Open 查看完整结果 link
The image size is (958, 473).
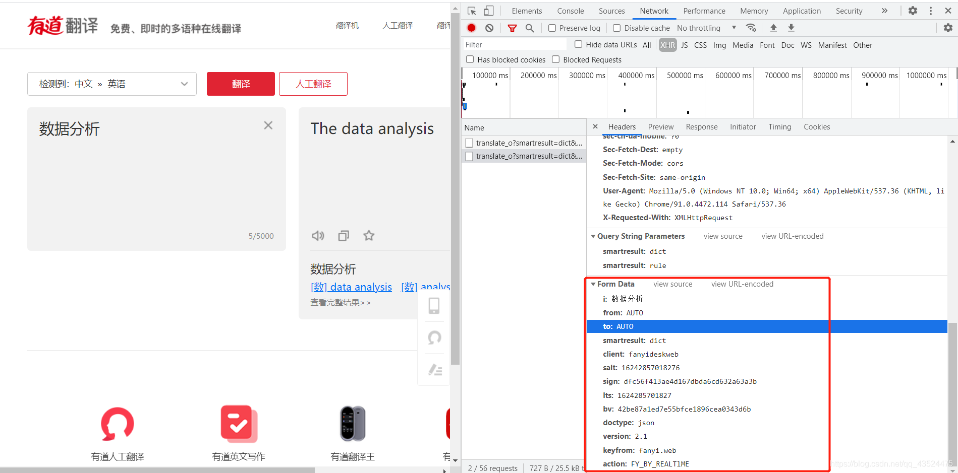click(341, 302)
